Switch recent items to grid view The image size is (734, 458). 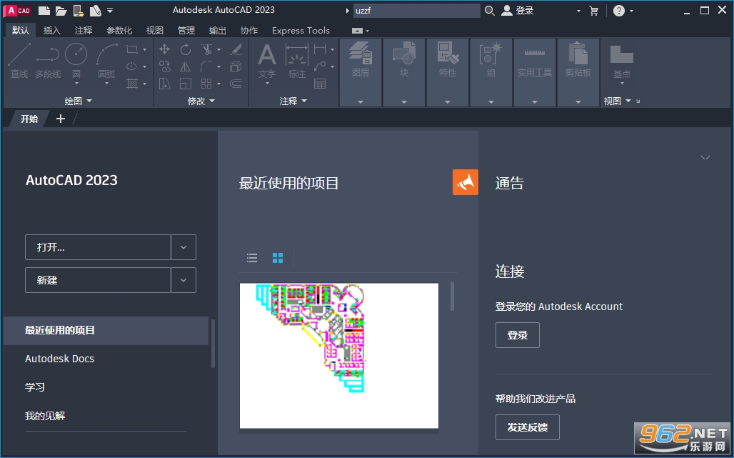click(x=278, y=257)
